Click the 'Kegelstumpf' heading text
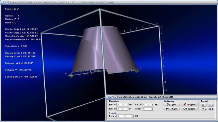 [x=12, y=9]
